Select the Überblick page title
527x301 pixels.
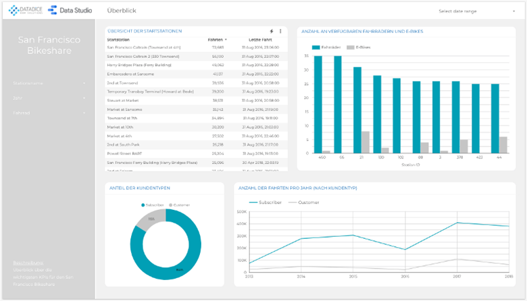[x=121, y=11]
